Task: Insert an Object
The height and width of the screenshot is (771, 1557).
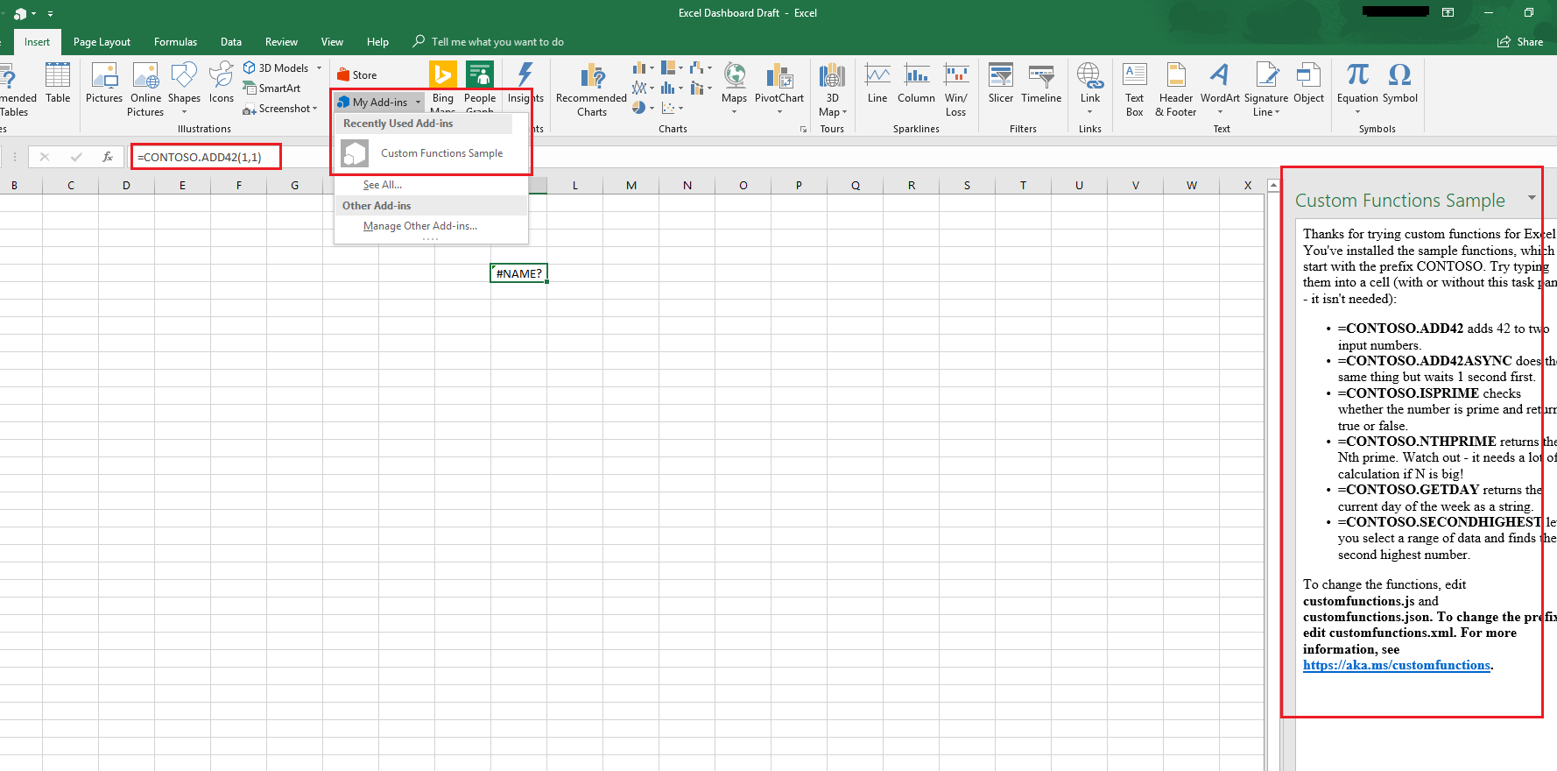Action: tap(1309, 84)
